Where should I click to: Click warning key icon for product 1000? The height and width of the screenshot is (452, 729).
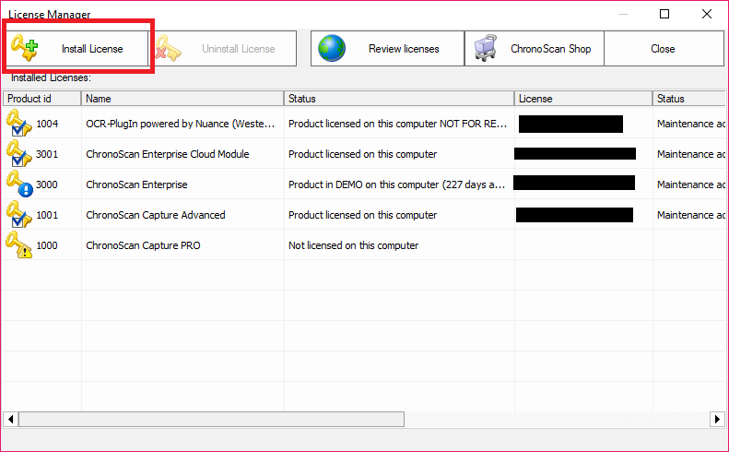click(x=18, y=245)
